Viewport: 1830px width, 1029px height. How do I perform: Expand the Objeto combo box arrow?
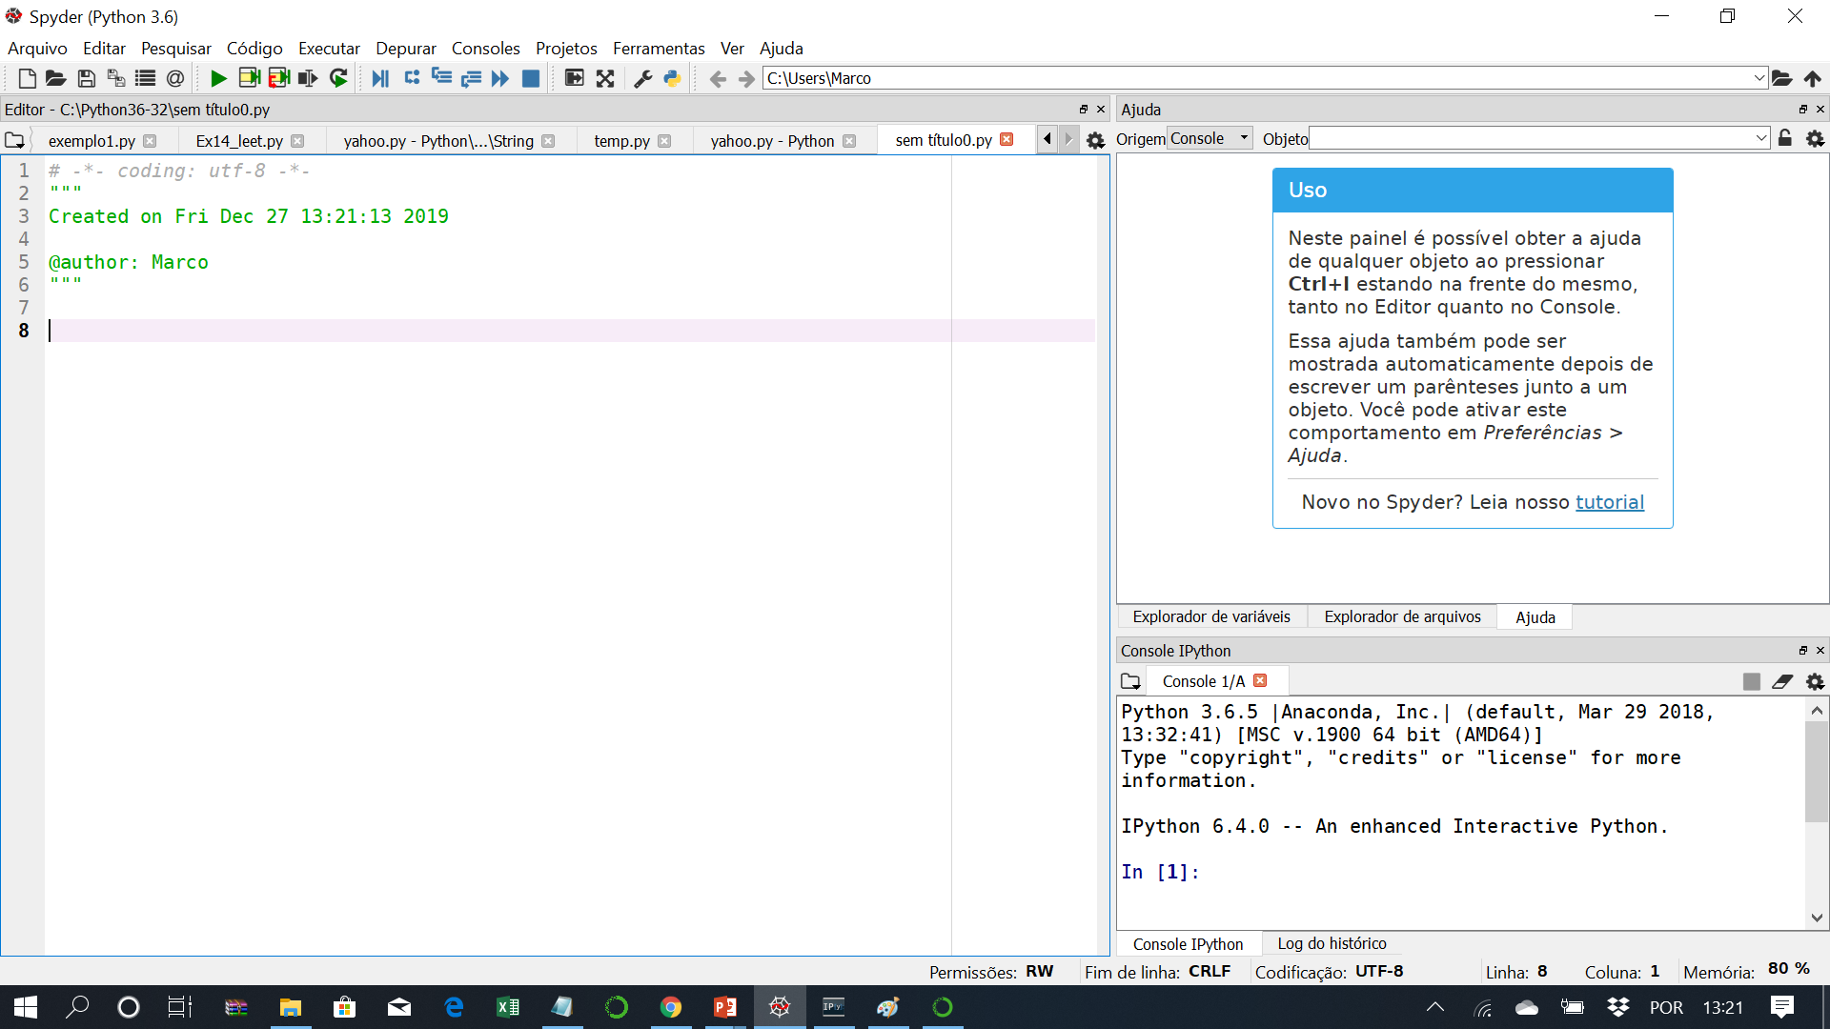click(x=1761, y=138)
